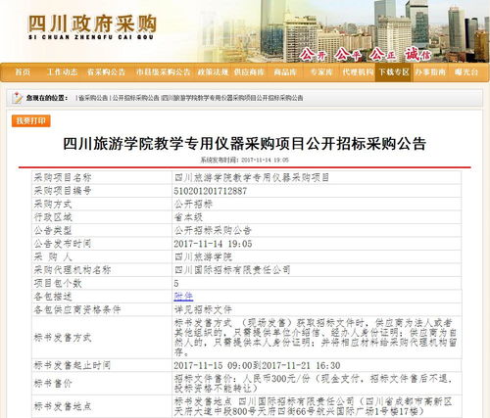Select project number 510201201712887
This screenshot has height=418, width=490.
(211, 191)
